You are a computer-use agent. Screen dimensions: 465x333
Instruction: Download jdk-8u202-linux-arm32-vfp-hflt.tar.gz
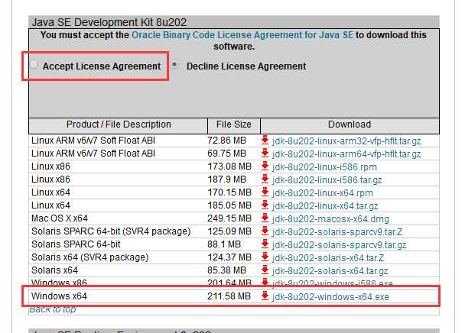346,141
